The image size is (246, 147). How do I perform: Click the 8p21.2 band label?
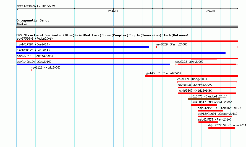coord(22,24)
